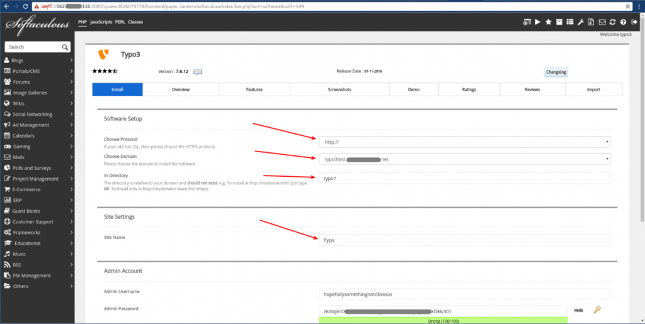Expand the Others category chevron
The height and width of the screenshot is (324, 645).
click(x=71, y=286)
